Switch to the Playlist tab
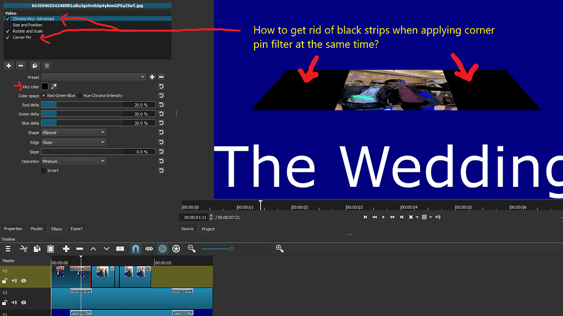 click(x=37, y=229)
